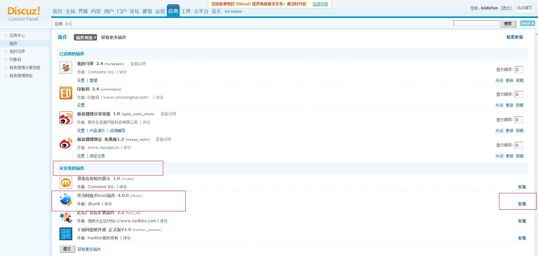The image size is (538, 256).
Task: Open the 插件列表 dropdown
Action: tap(85, 37)
